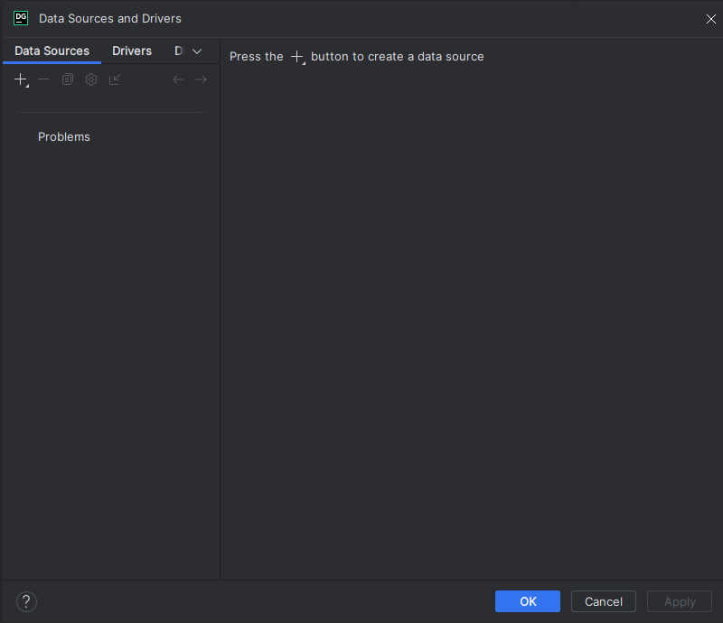Close the Data Sources and Drivers dialog
This screenshot has height=623, width=723.
pyautogui.click(x=711, y=19)
